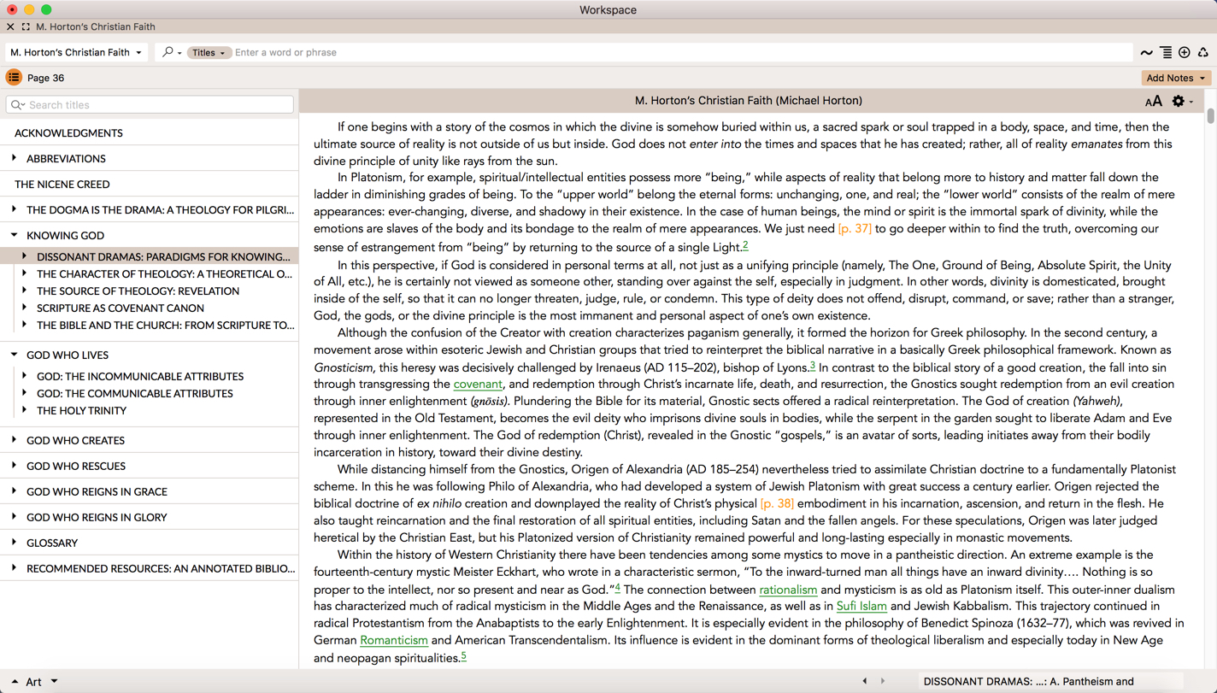The width and height of the screenshot is (1217, 693).
Task: Click the Page 36 reference label
Action: click(46, 78)
